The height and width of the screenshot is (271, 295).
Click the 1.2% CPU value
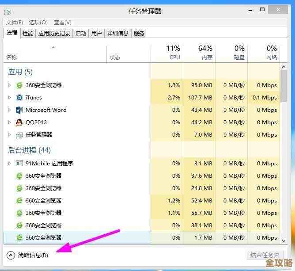tap(174, 201)
